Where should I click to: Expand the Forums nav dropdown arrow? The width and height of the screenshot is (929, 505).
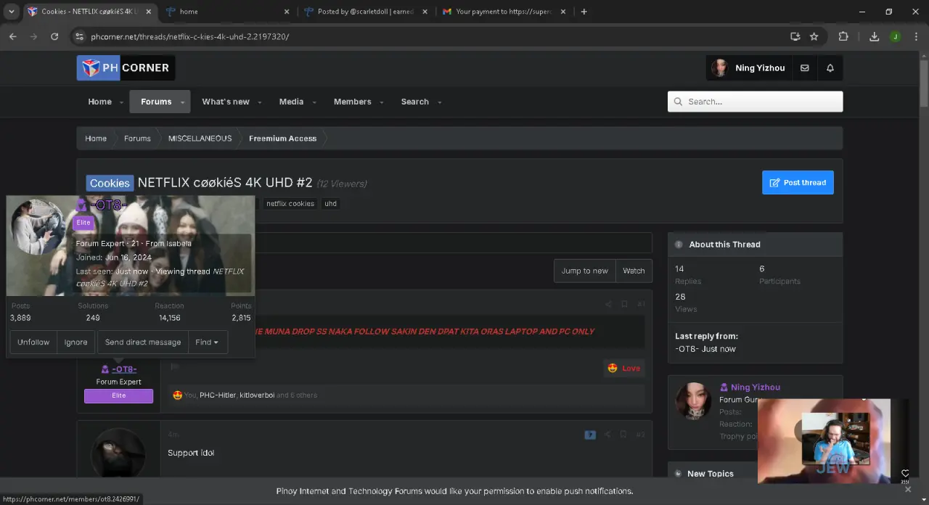pos(183,102)
